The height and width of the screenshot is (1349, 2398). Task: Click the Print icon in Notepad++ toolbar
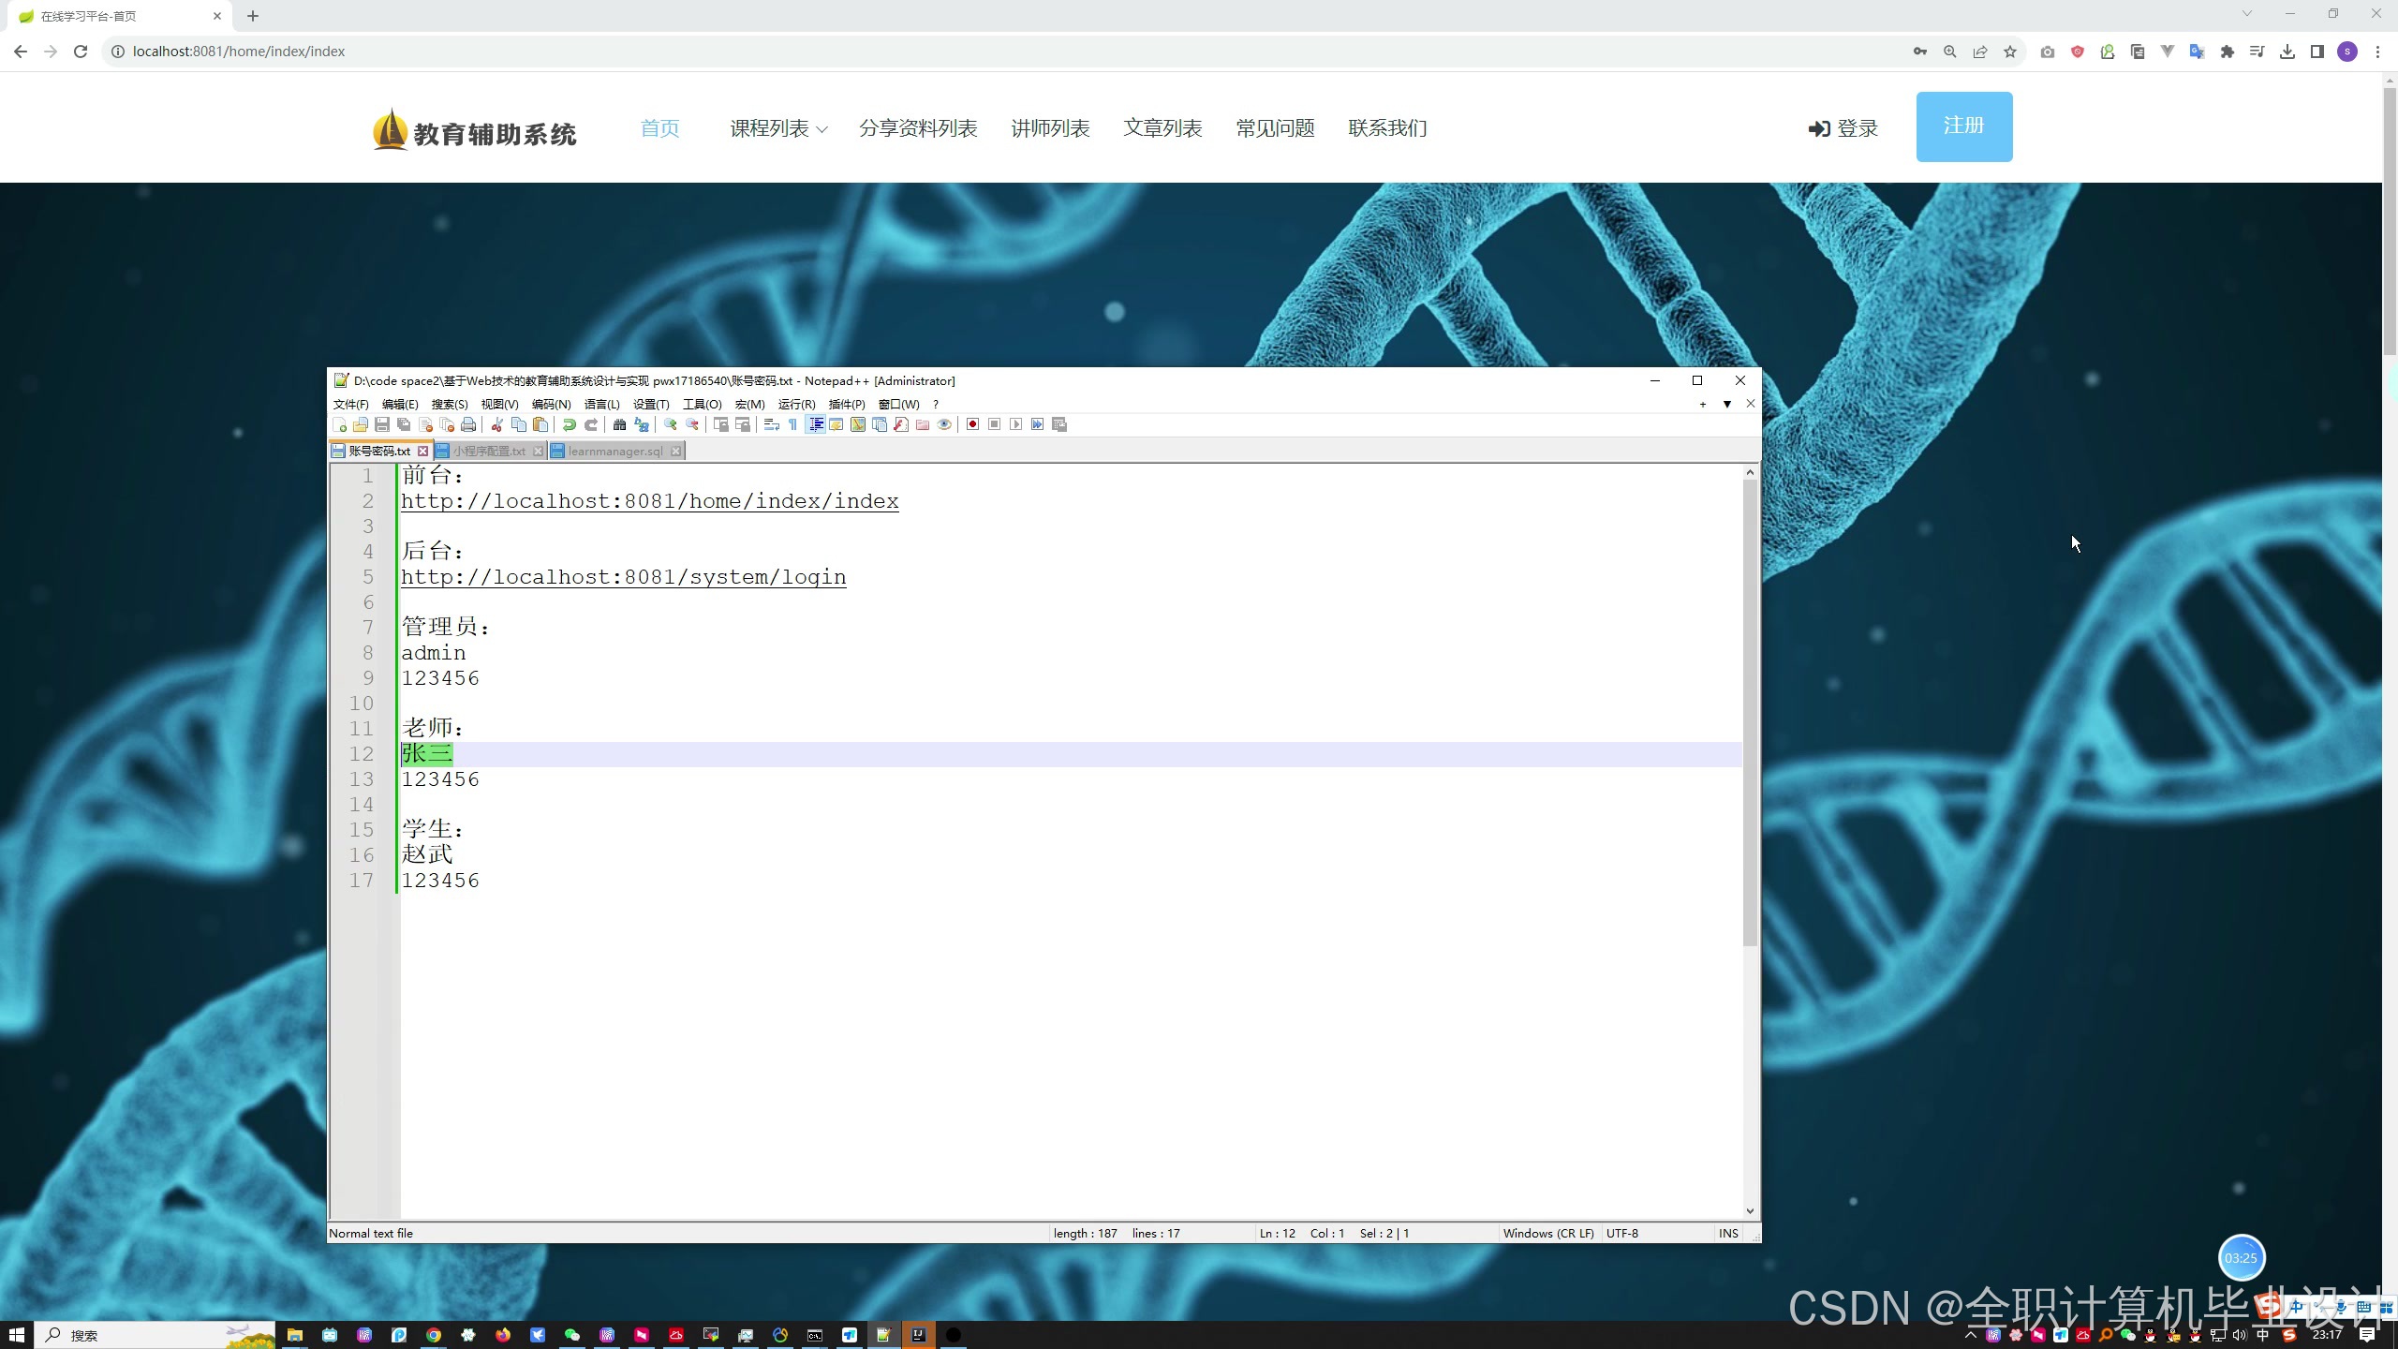468,424
